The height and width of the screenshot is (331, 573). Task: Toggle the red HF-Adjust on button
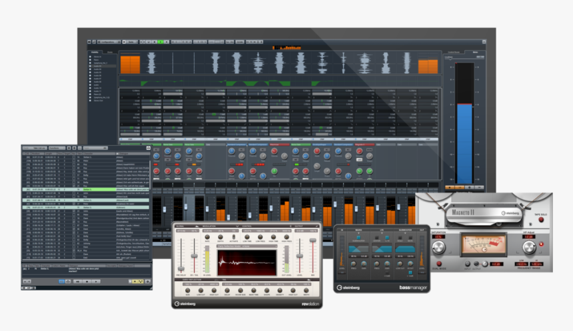541,244
